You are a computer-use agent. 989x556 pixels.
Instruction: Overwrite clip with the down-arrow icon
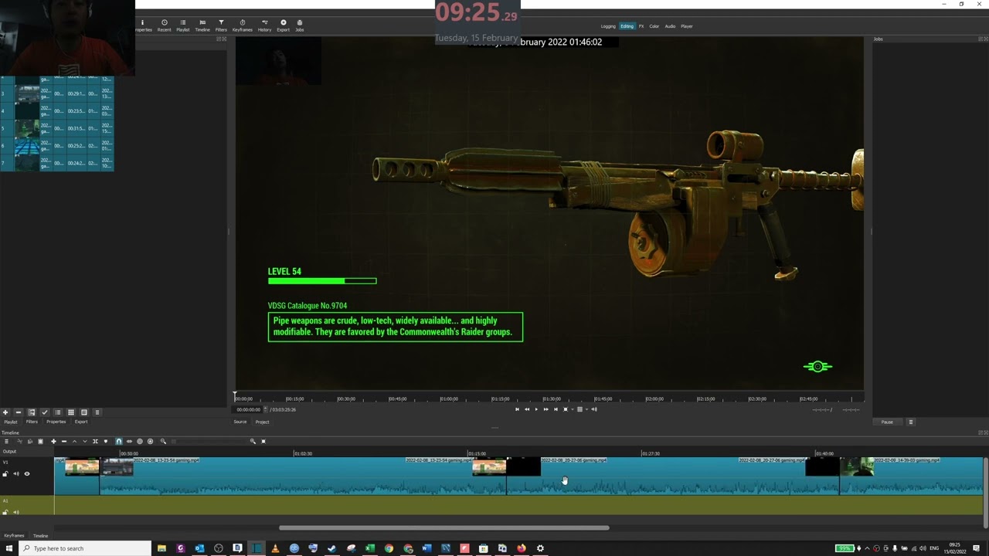click(85, 441)
